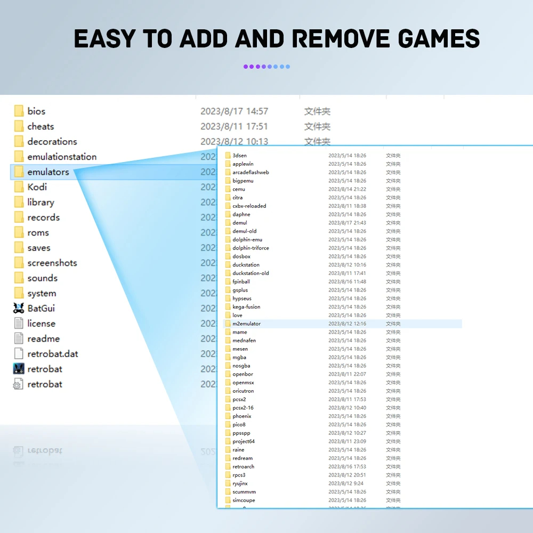Open the pcsx2-16 folder
Screen dimensions: 533x533
(243, 408)
